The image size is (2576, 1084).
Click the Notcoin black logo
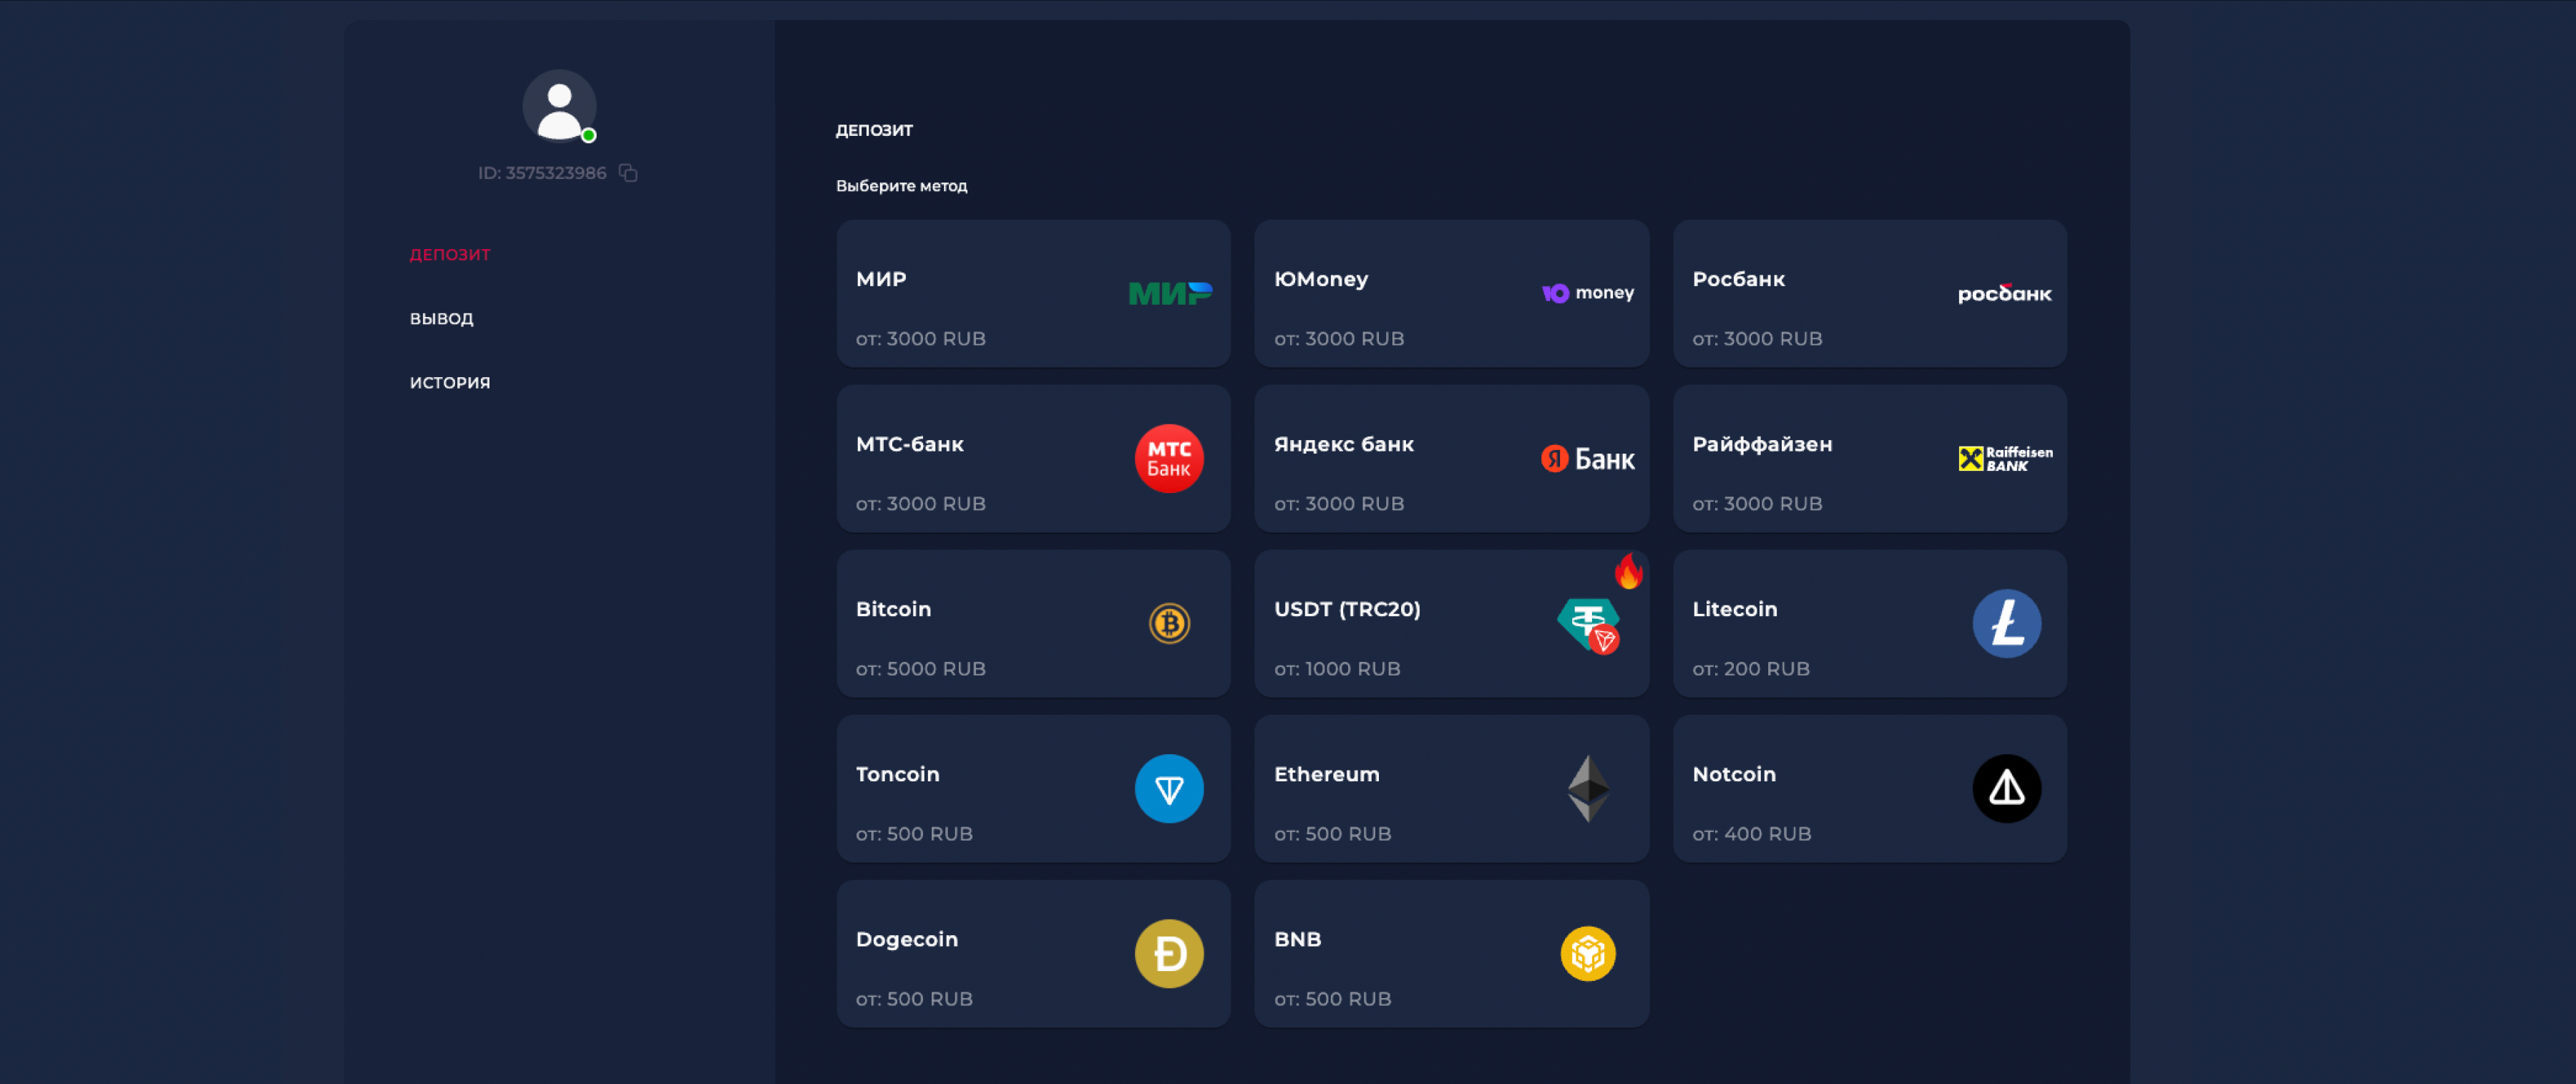point(2005,789)
